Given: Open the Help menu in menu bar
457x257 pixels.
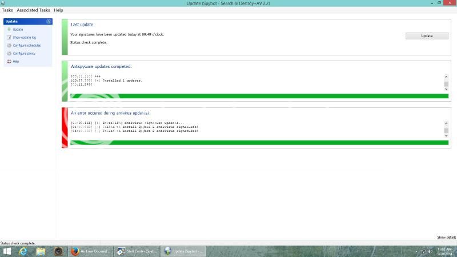Looking at the screenshot, I should pyautogui.click(x=58, y=10).
